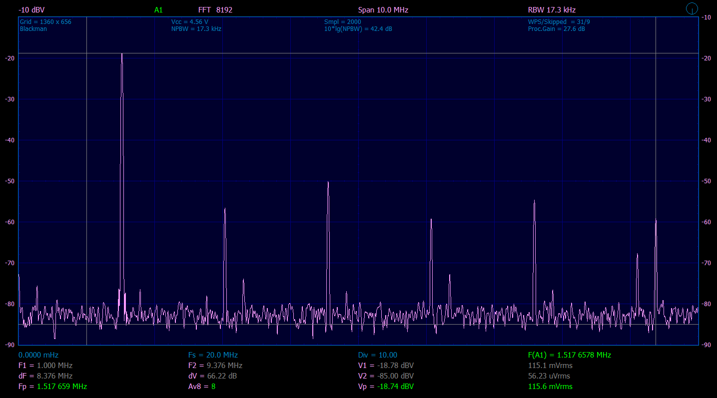
Task: Click the Vcc = 4.56 V readout
Action: [x=190, y=22]
